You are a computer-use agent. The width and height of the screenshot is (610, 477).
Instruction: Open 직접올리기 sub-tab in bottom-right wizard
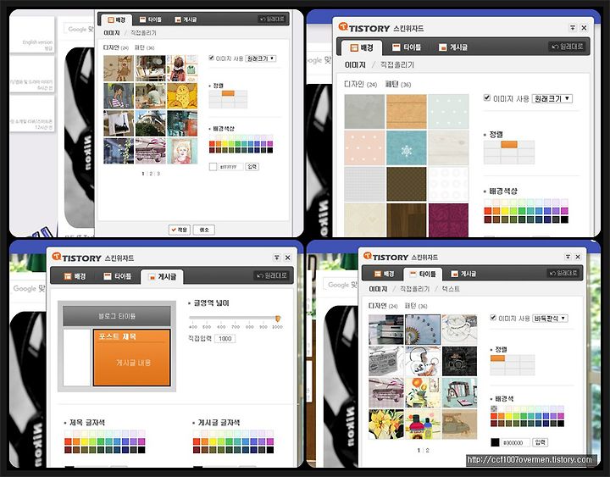[x=414, y=289]
